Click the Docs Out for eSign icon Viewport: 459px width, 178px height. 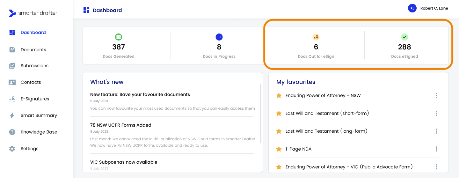[x=316, y=37]
